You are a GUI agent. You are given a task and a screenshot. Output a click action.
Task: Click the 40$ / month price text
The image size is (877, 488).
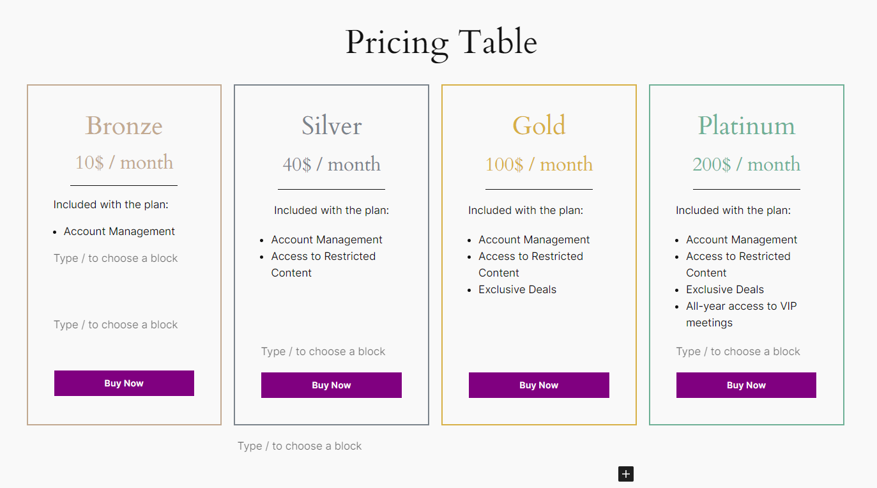(332, 164)
